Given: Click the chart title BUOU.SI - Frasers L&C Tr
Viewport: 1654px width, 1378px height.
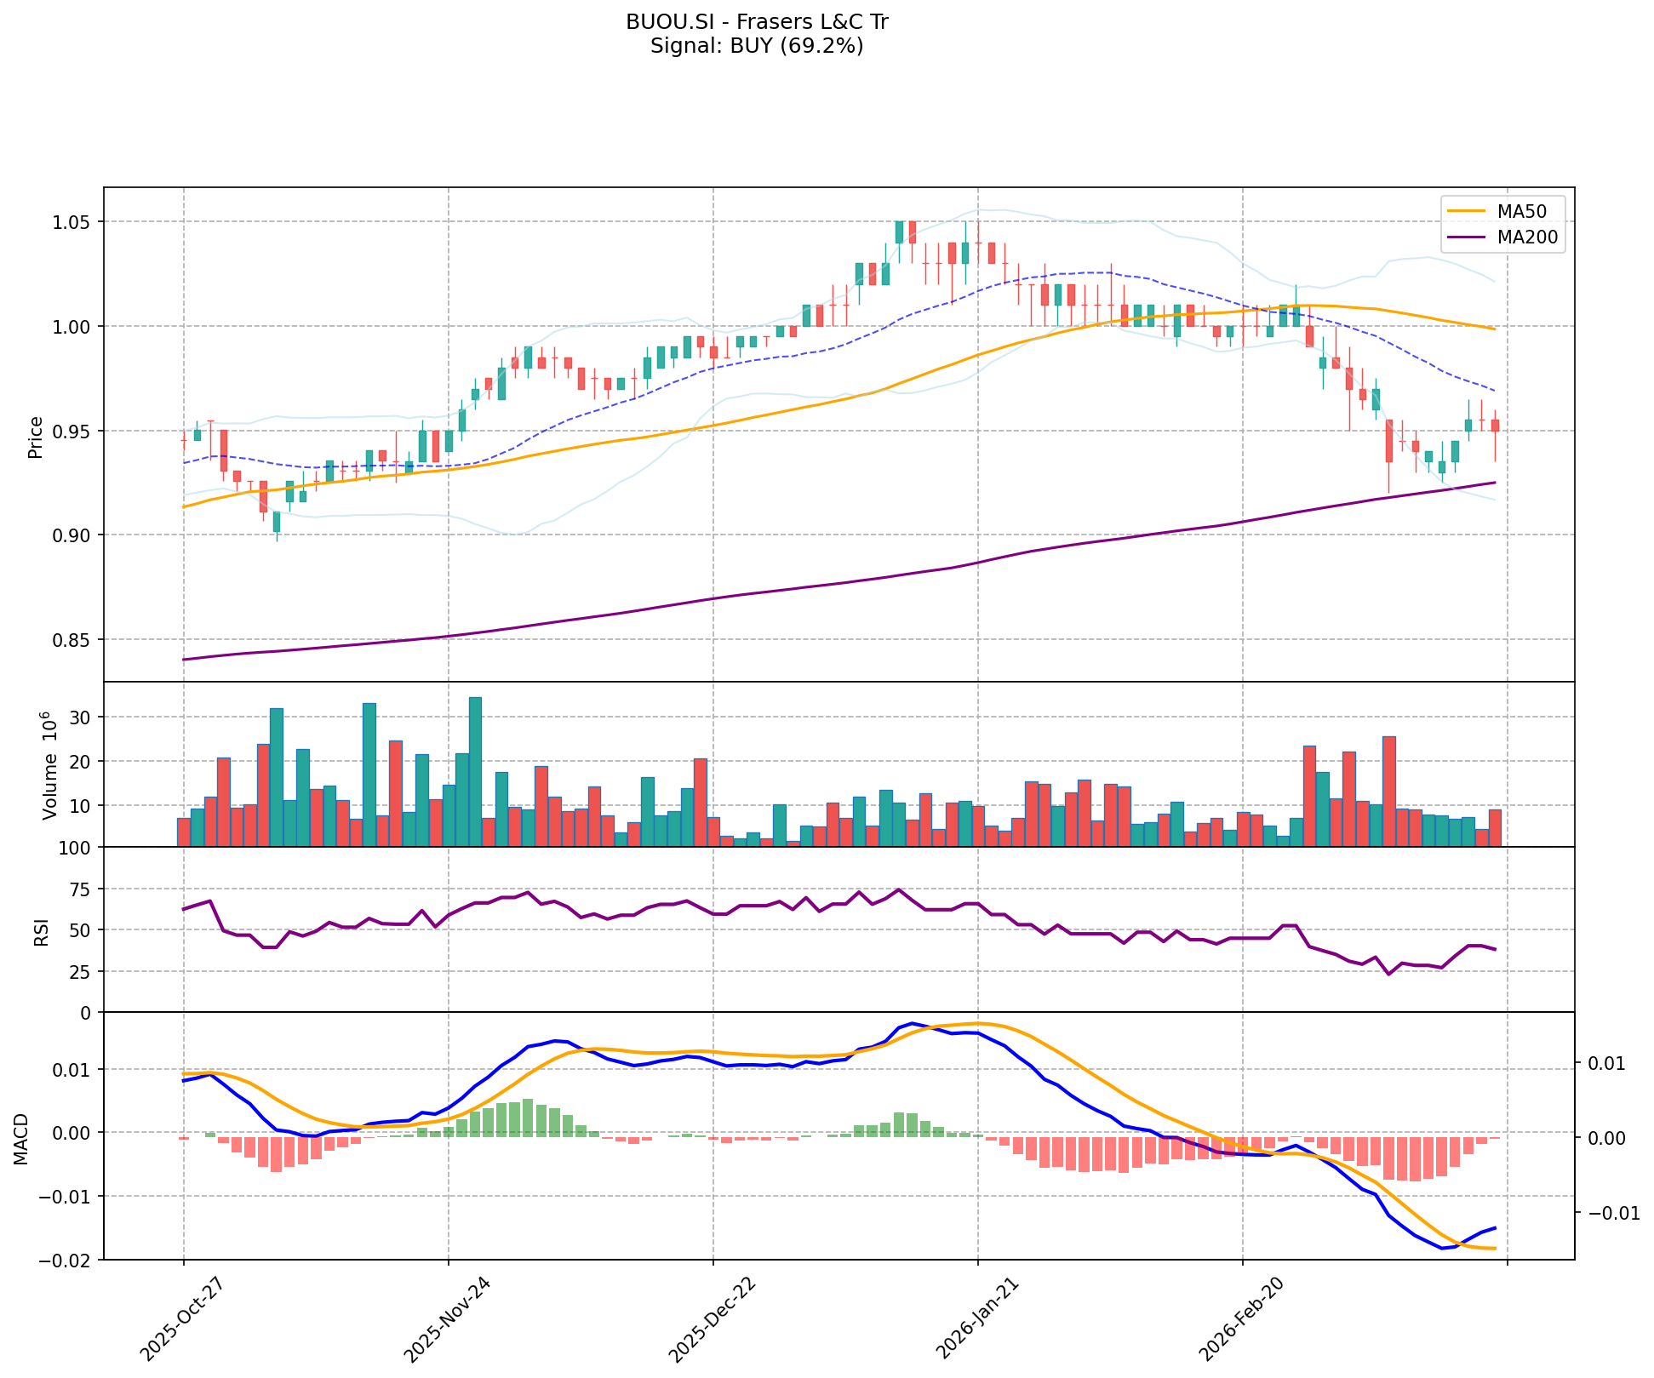Looking at the screenshot, I should pyautogui.click(x=757, y=22).
